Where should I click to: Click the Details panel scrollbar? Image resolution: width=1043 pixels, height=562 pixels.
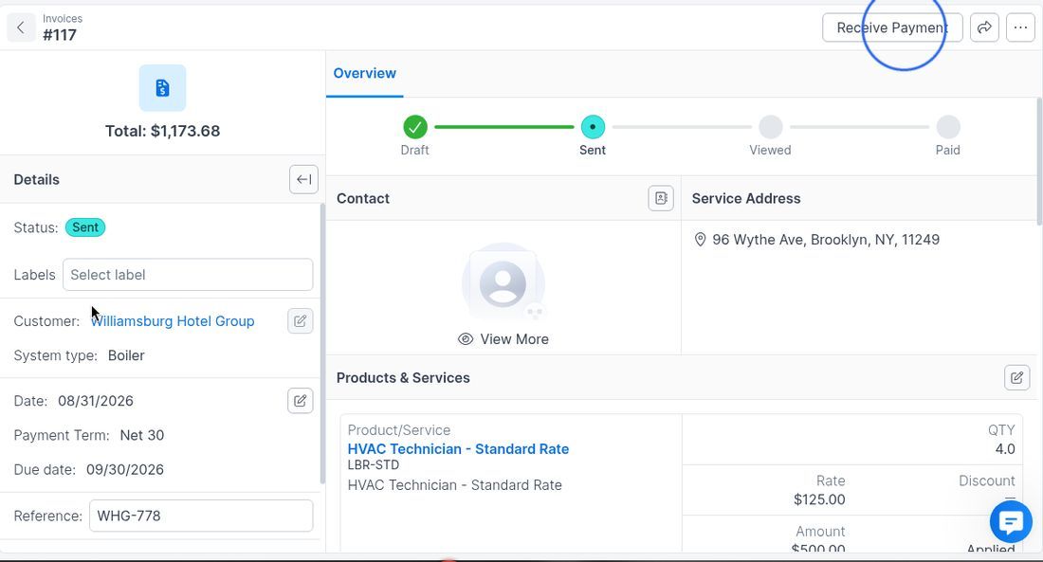click(322, 344)
